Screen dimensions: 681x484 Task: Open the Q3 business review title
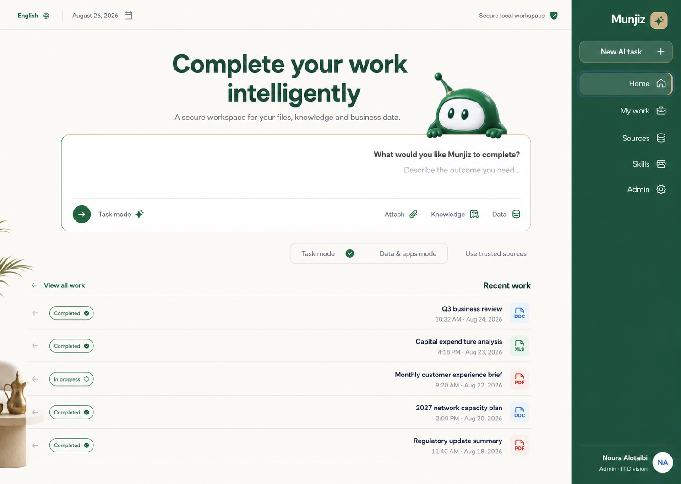pos(472,309)
